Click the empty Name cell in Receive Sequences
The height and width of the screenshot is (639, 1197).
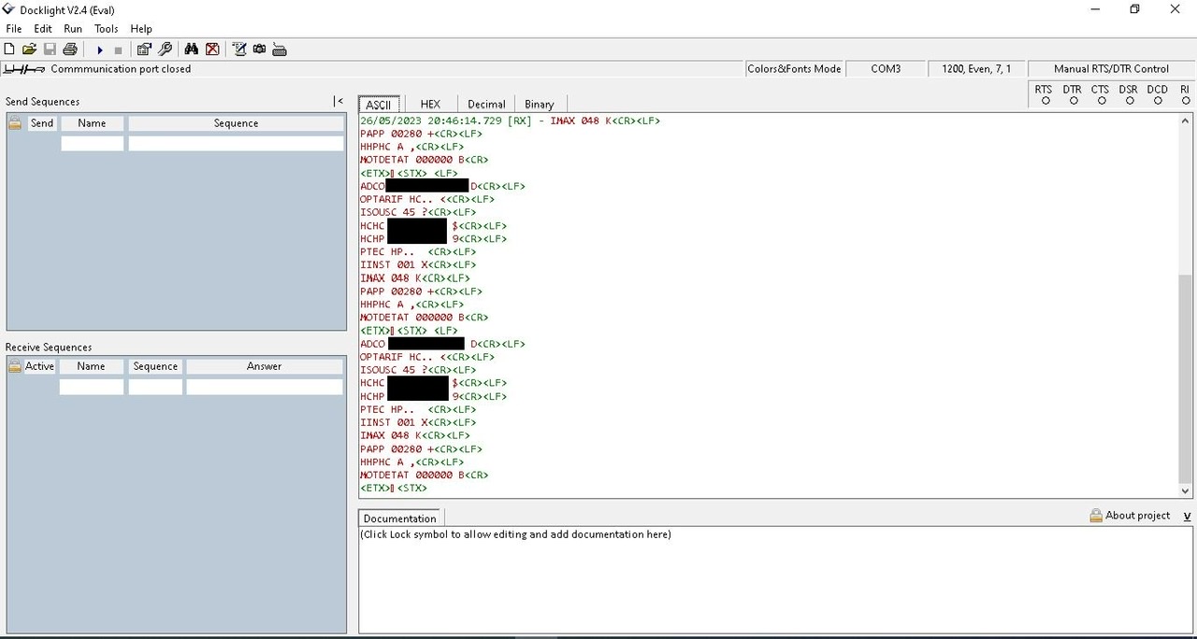coord(91,387)
